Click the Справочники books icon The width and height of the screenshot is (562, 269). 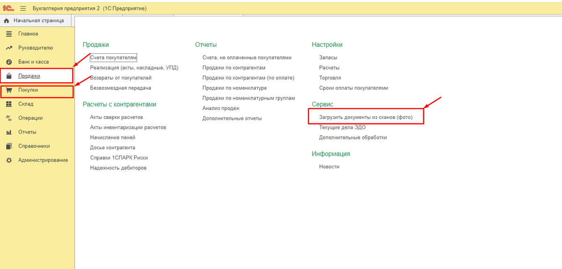click(x=8, y=146)
